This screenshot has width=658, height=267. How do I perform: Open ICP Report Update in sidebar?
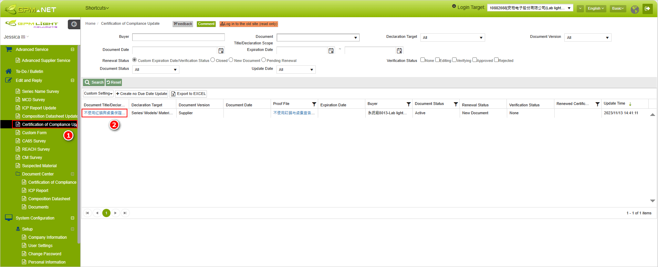39,108
